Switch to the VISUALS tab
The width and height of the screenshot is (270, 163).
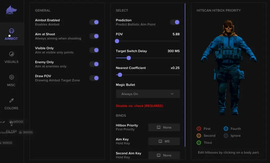11,58
